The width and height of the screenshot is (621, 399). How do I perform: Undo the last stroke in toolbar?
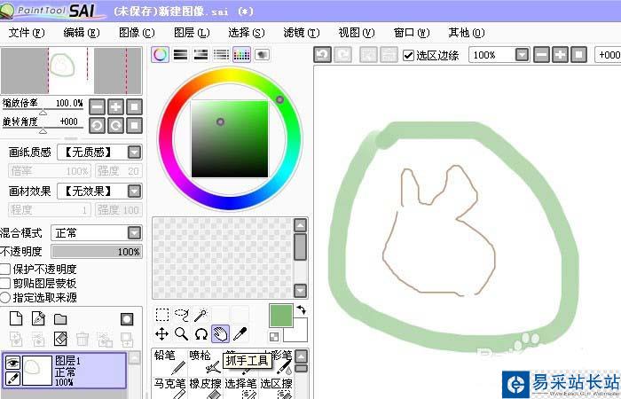tap(322, 55)
